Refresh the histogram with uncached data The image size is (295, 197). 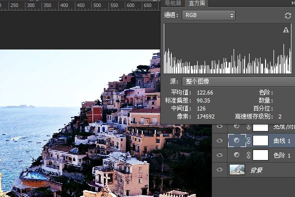(288, 15)
